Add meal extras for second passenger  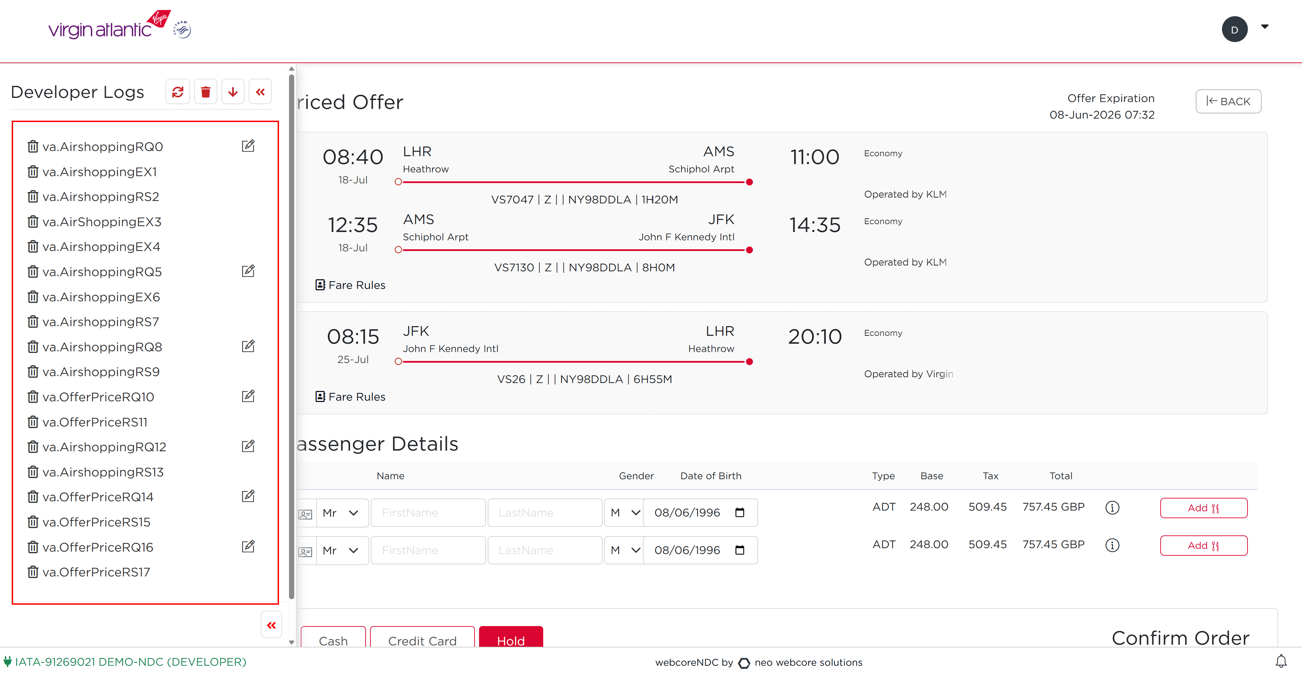(x=1203, y=546)
